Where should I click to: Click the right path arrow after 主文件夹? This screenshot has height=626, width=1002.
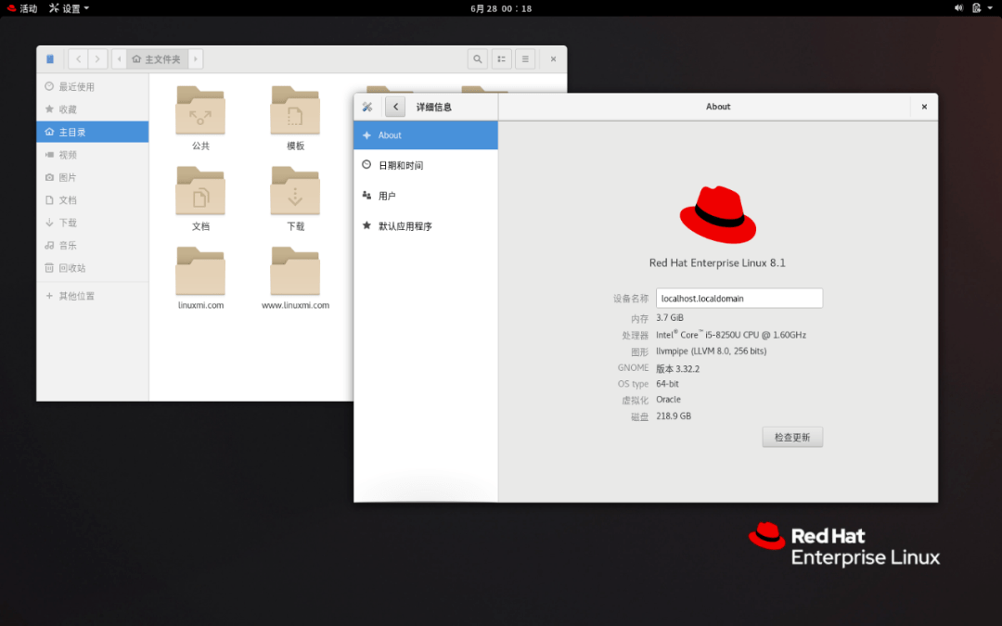196,59
